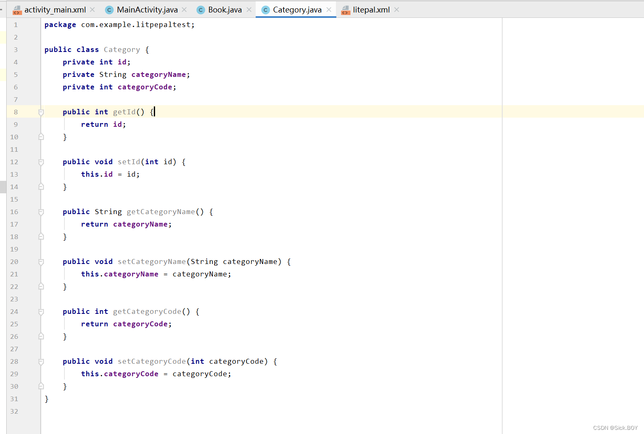
Task: Click the setId method name
Action: pos(129,162)
